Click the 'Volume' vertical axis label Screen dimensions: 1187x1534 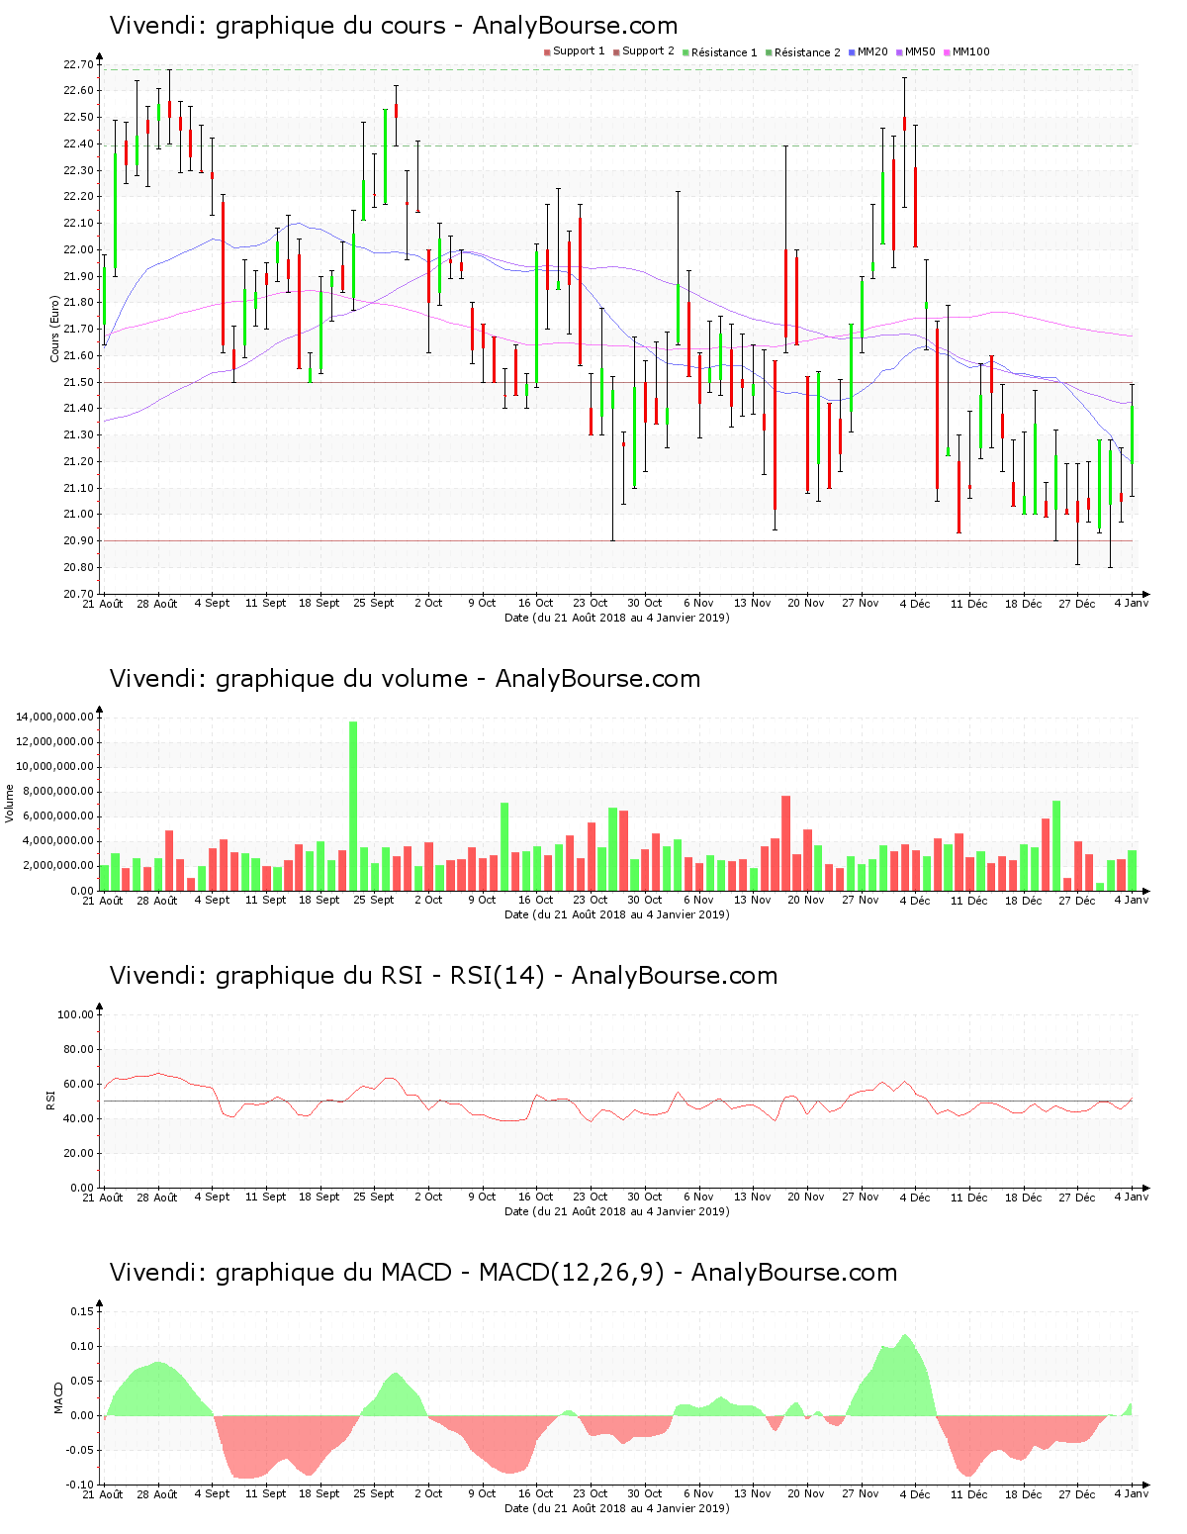click(10, 803)
